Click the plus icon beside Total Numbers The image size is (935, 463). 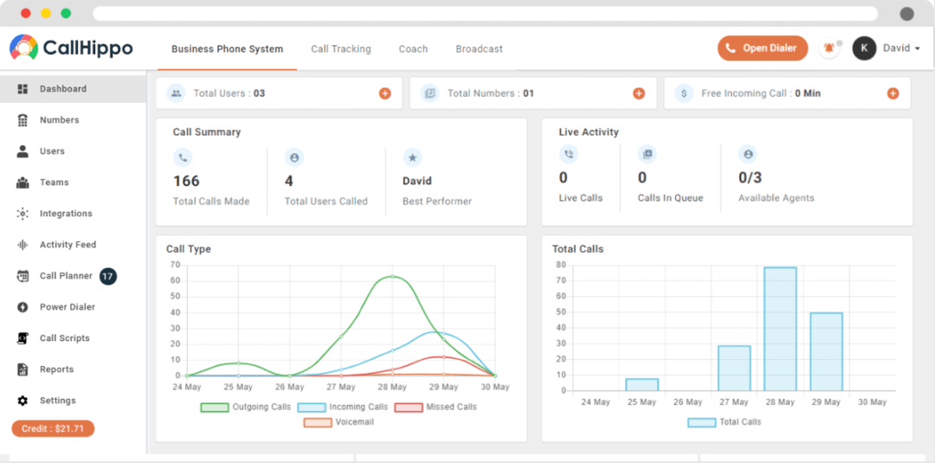point(638,93)
